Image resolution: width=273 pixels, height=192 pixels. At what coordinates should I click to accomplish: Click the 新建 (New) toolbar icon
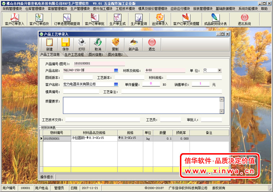49,44
